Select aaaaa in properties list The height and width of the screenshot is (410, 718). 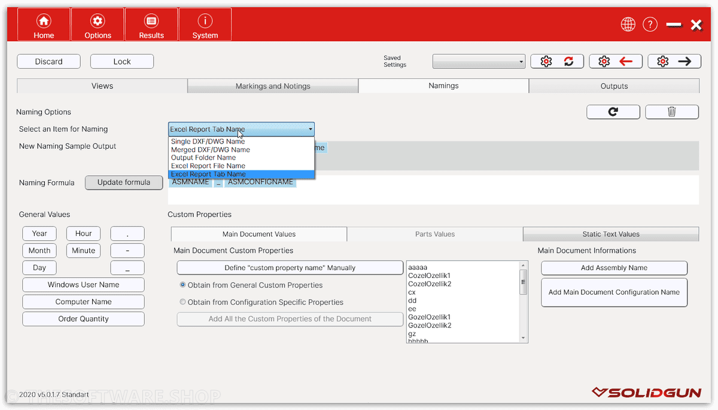click(418, 267)
